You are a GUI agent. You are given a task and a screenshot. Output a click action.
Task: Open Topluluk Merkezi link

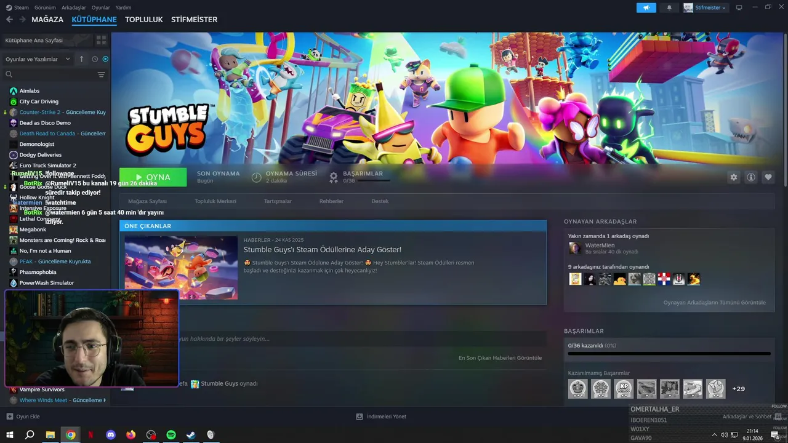pyautogui.click(x=215, y=201)
